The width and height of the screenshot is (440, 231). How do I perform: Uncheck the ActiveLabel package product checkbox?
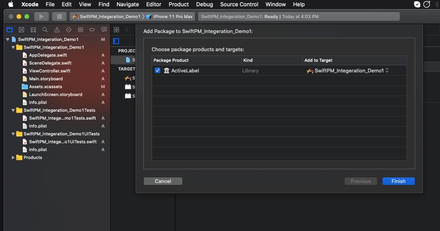pos(158,70)
